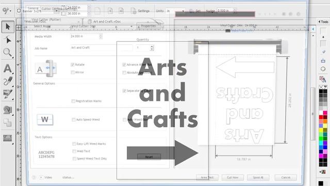
Task: Click the Nudge value spinner arrows
Action: (235, 10)
